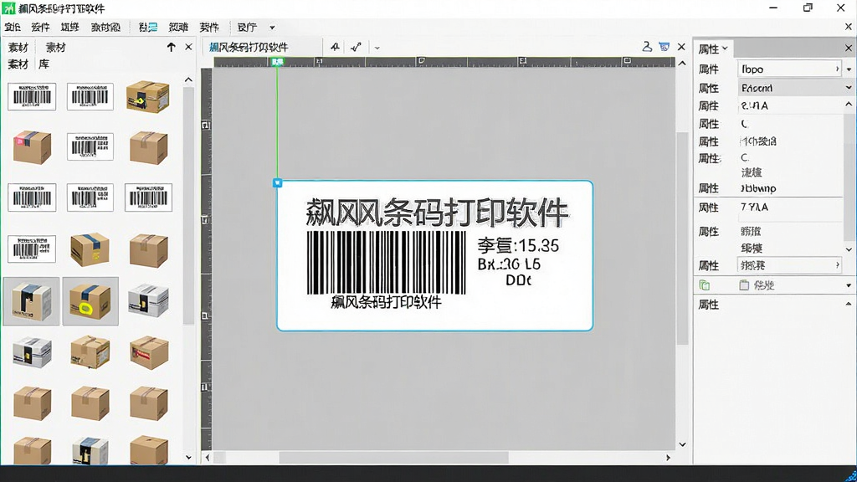Select the 7.YLA property value
Screen dimensions: 857x482
pos(754,208)
